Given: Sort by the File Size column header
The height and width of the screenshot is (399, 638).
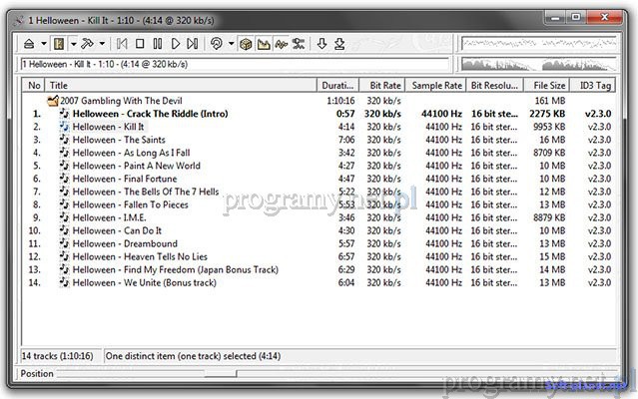Looking at the screenshot, I should coord(548,86).
